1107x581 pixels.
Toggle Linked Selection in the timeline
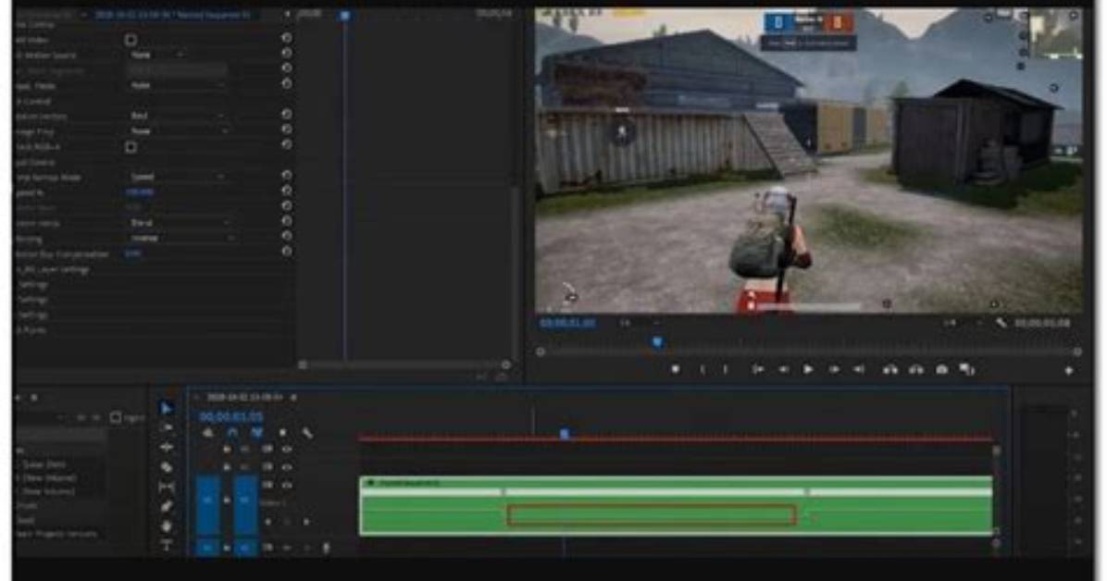(257, 432)
